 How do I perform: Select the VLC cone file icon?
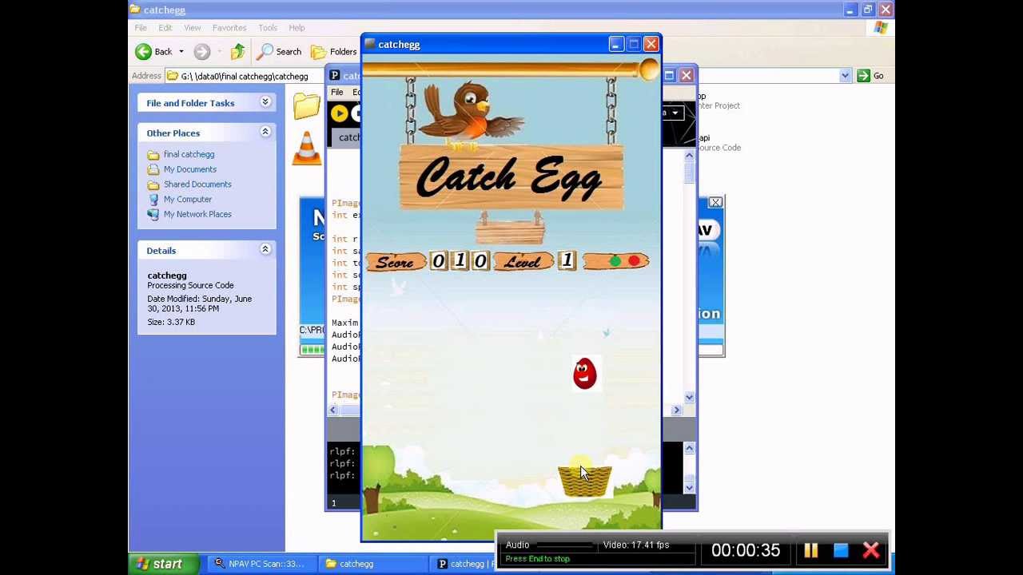click(x=307, y=148)
